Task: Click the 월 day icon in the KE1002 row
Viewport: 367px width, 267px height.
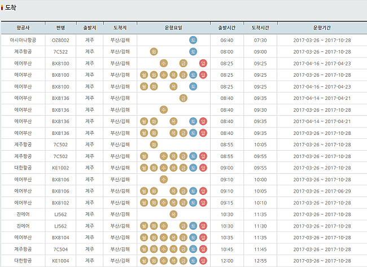Action: coord(144,168)
